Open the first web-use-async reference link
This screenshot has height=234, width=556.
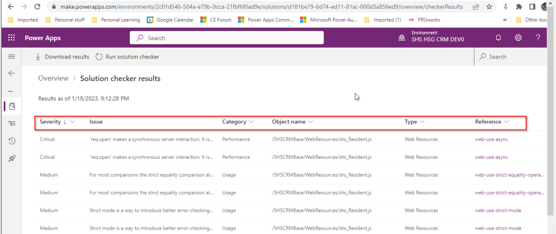[491, 139]
